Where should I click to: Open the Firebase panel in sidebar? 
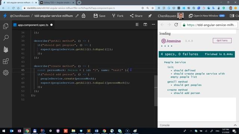tap(6, 50)
